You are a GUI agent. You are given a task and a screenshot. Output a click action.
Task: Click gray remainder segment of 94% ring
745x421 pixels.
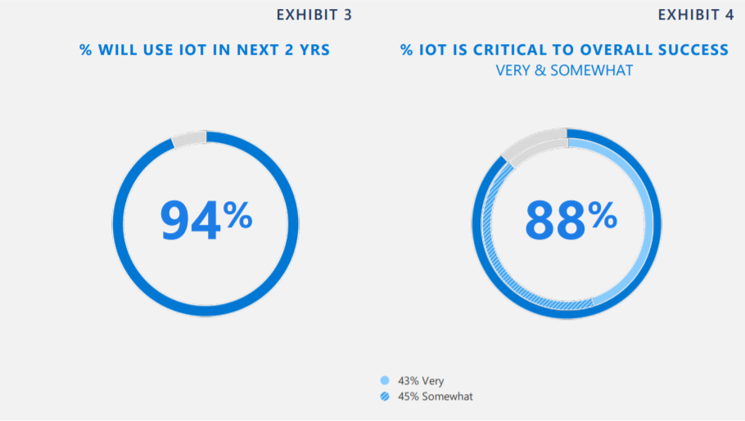[x=190, y=139]
